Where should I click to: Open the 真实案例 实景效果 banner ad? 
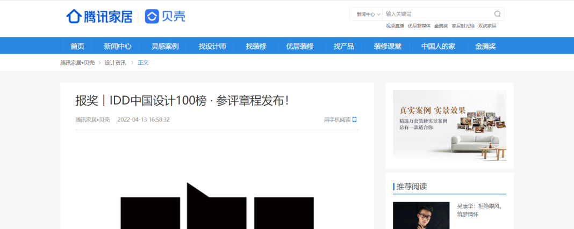(x=449, y=125)
